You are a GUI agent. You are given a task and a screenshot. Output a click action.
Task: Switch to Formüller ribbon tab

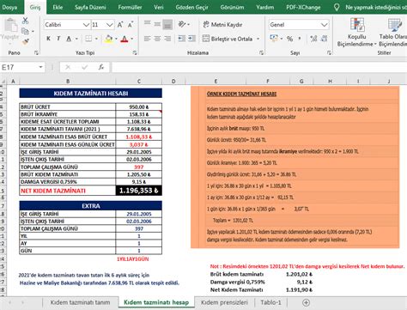130,8
